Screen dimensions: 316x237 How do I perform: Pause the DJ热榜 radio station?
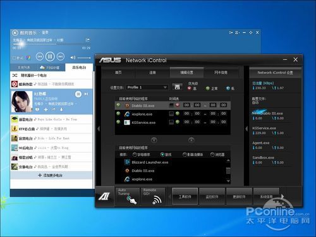(78, 94)
